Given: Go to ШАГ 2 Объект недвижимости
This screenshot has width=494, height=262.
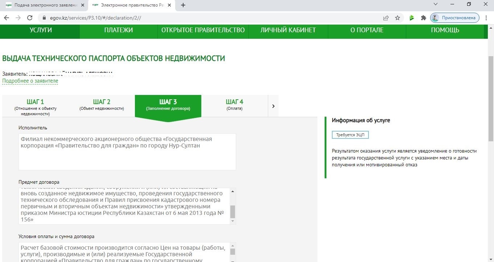Looking at the screenshot, I should pos(102,105).
